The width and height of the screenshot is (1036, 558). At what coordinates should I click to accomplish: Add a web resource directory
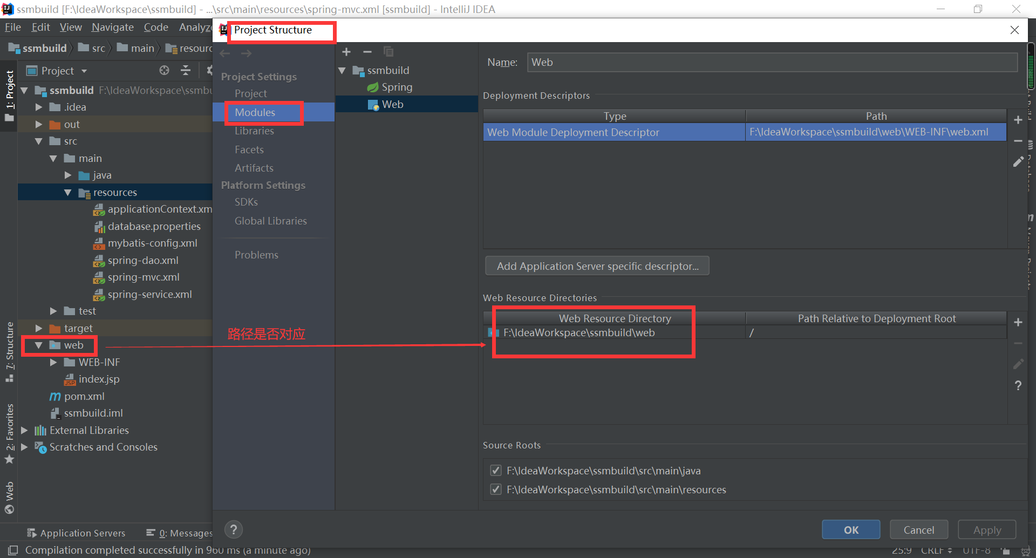pyautogui.click(x=1018, y=322)
